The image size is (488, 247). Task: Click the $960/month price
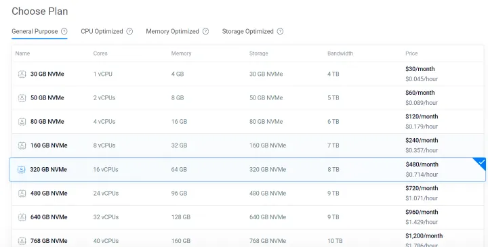click(422, 212)
